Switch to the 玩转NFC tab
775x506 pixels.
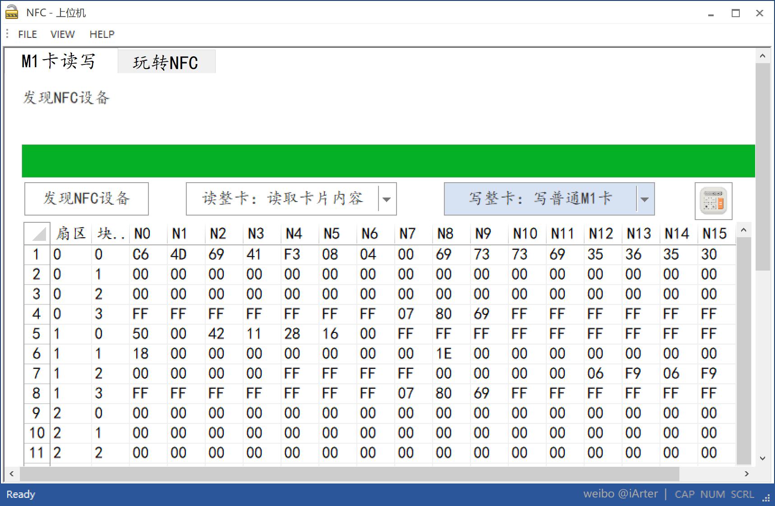pos(166,62)
